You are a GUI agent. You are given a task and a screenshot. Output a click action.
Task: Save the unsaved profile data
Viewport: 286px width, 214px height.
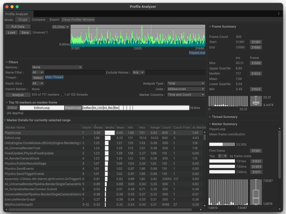tap(25, 32)
